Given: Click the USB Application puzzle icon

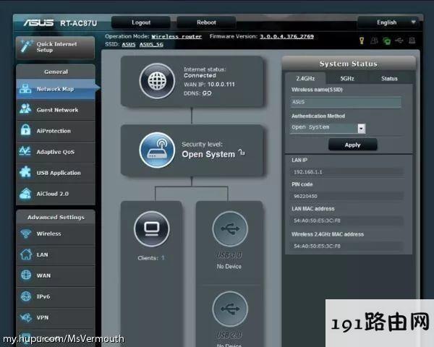Looking at the screenshot, I should (25, 172).
